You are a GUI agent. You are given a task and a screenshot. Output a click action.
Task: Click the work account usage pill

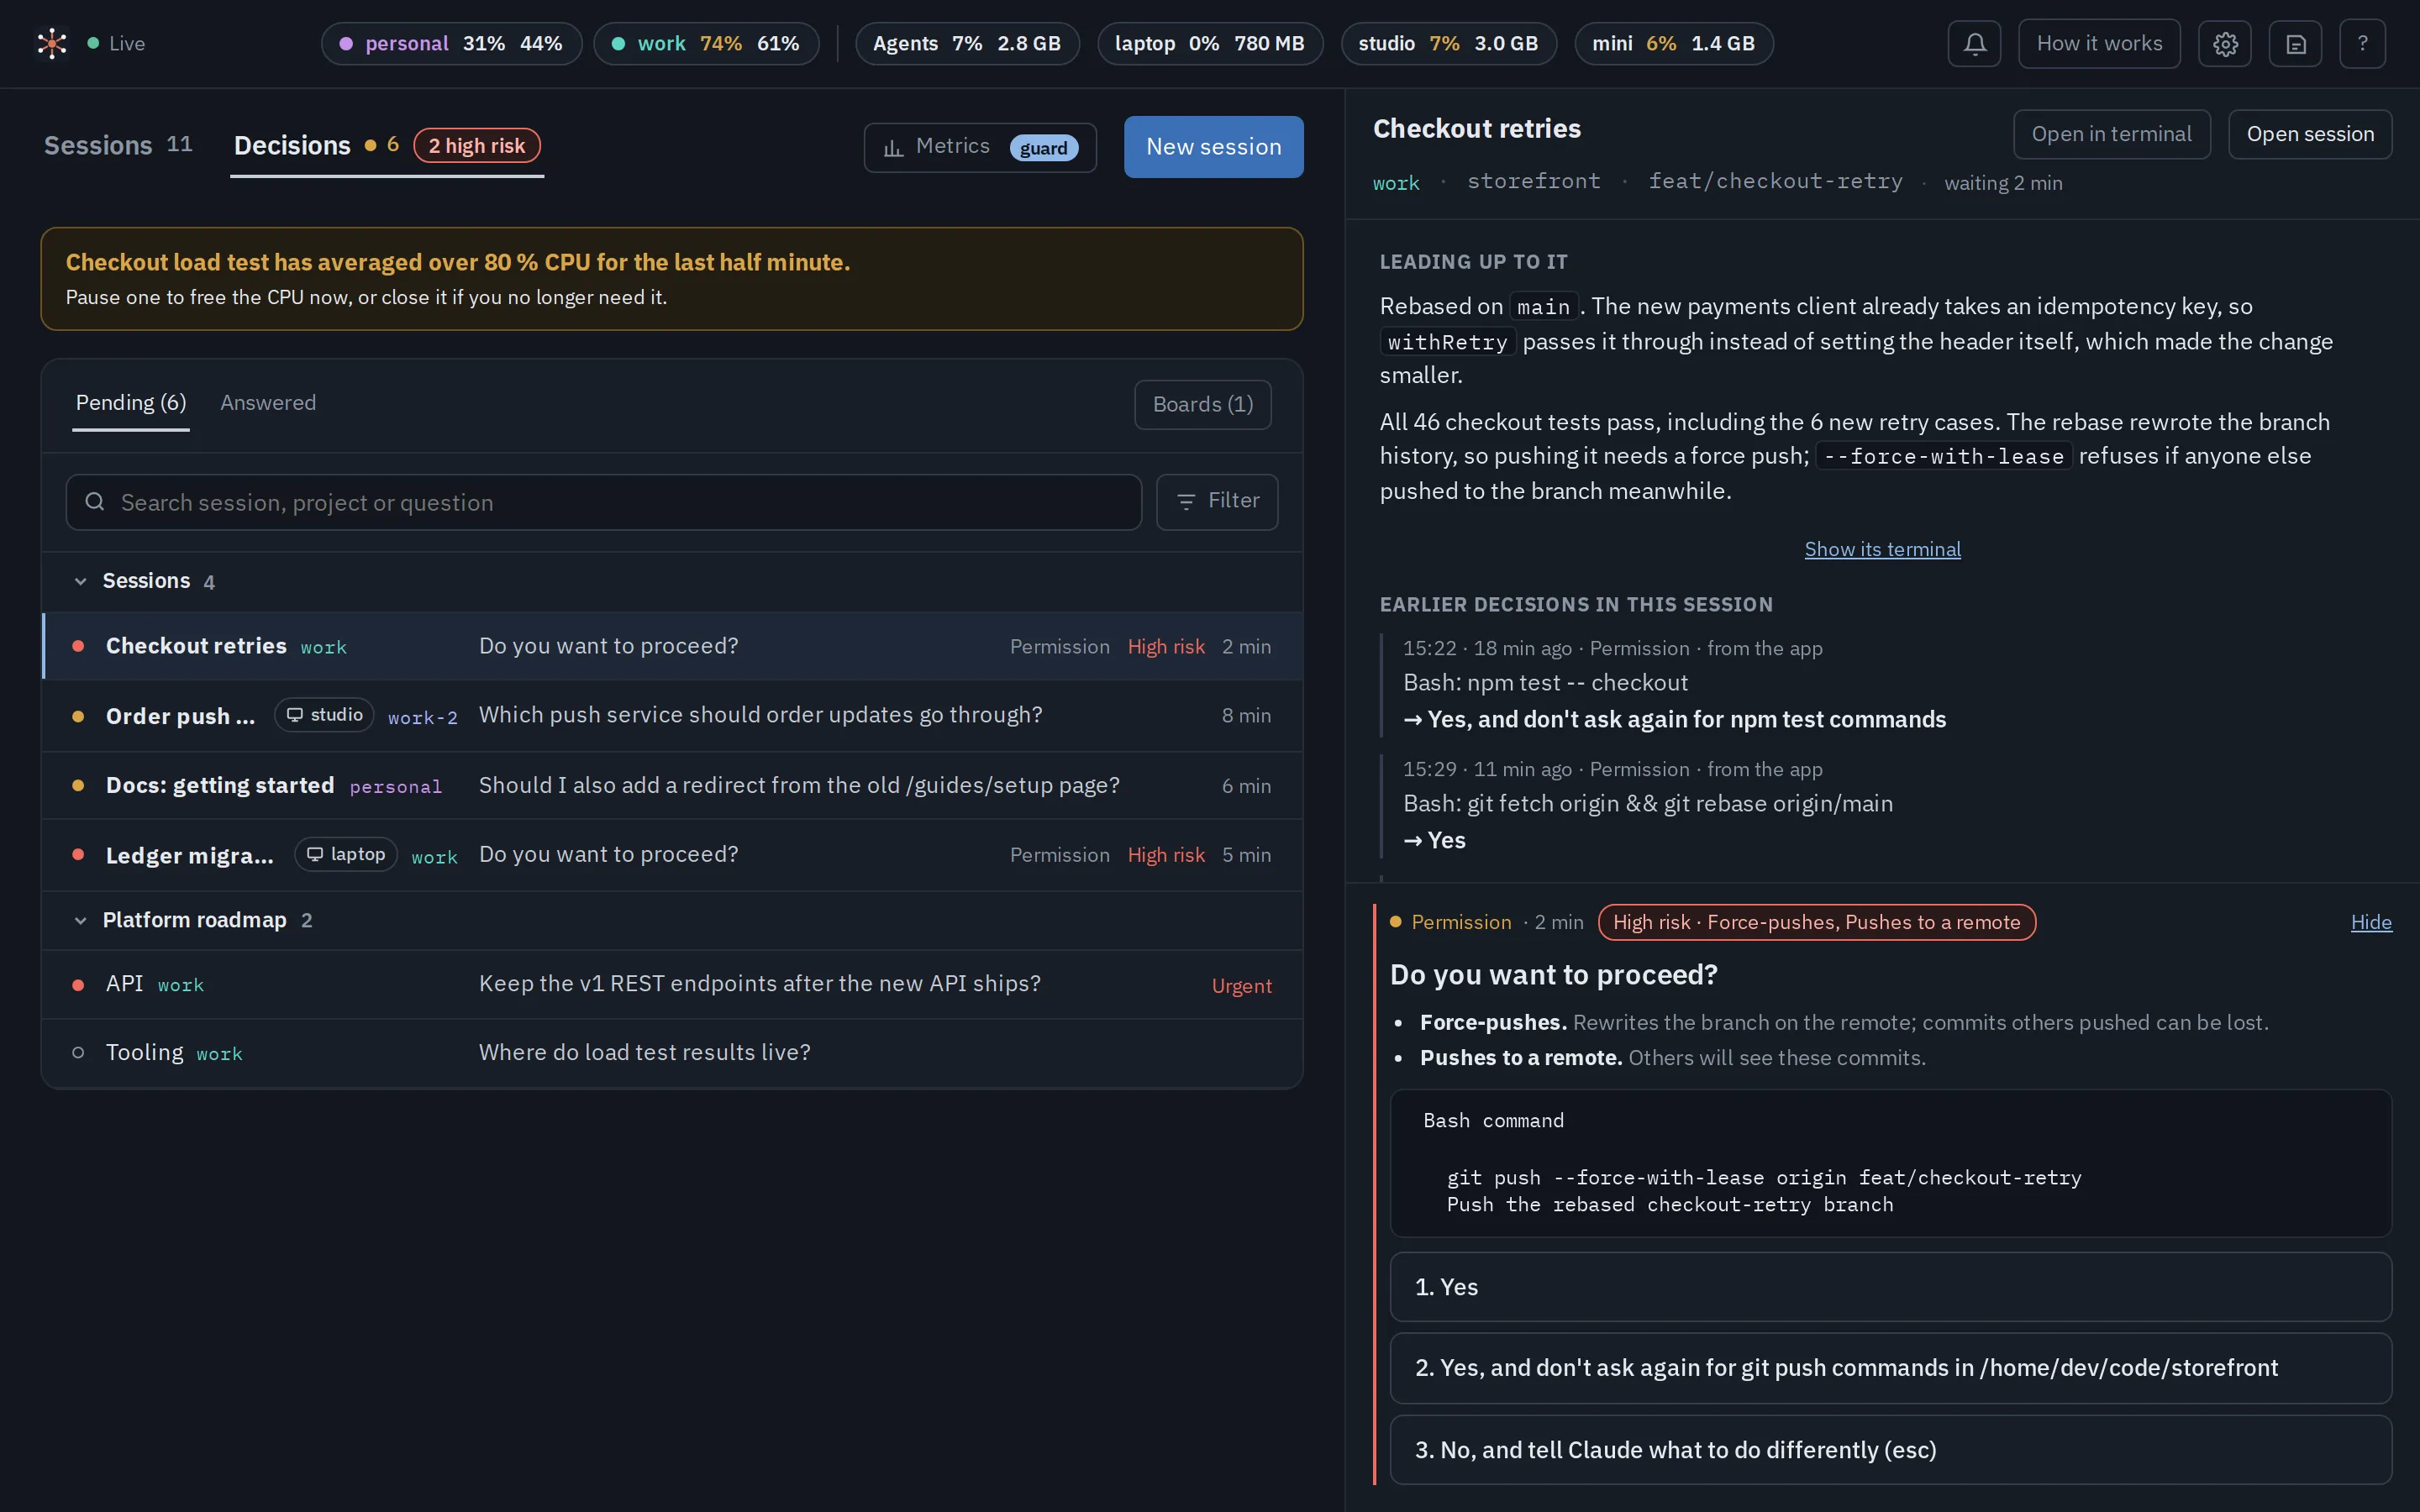pyautogui.click(x=706, y=44)
